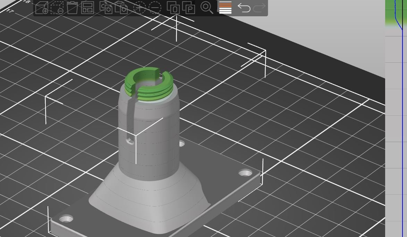
Task: Click the greyed-out Redo arrow
Action: click(259, 8)
